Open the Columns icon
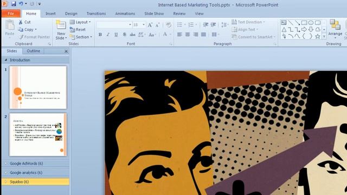347x195 pixels. pyautogui.click(x=215, y=35)
